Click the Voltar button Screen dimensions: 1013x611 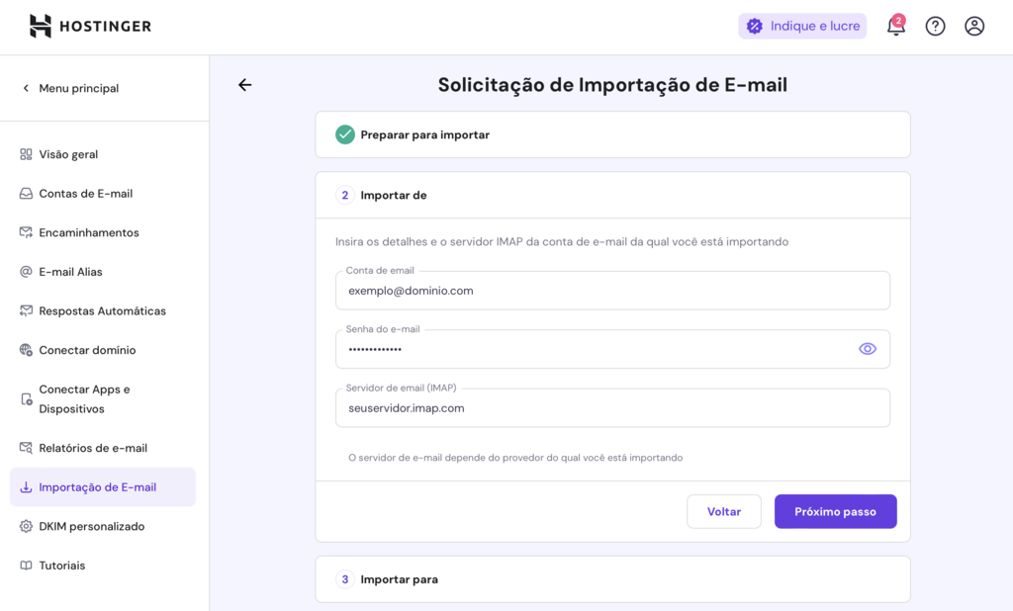tap(724, 511)
